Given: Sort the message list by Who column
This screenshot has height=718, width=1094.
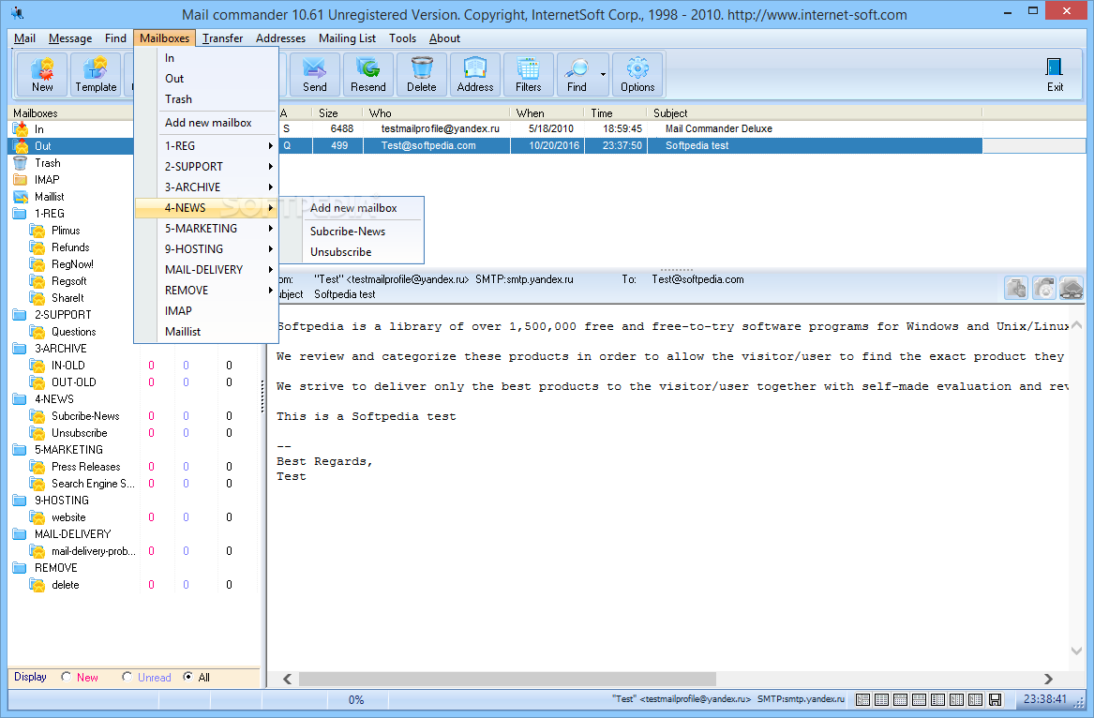Looking at the screenshot, I should point(436,113).
